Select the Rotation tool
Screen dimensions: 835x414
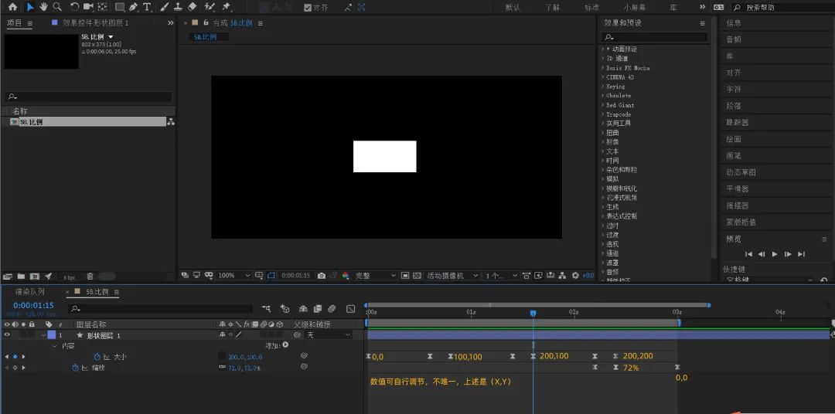coord(74,7)
